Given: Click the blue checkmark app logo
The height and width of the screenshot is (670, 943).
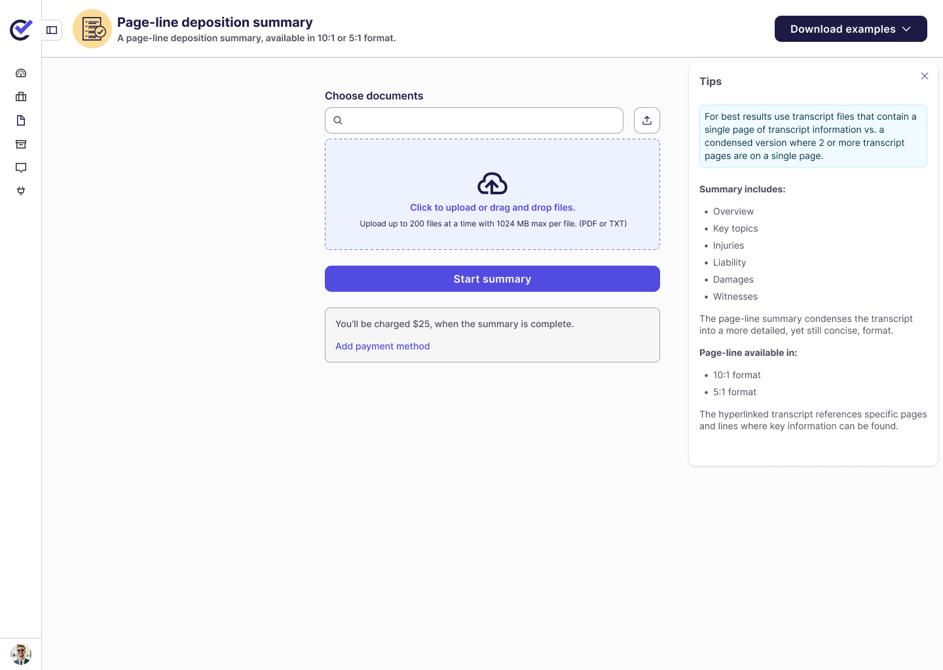Looking at the screenshot, I should (x=20, y=29).
